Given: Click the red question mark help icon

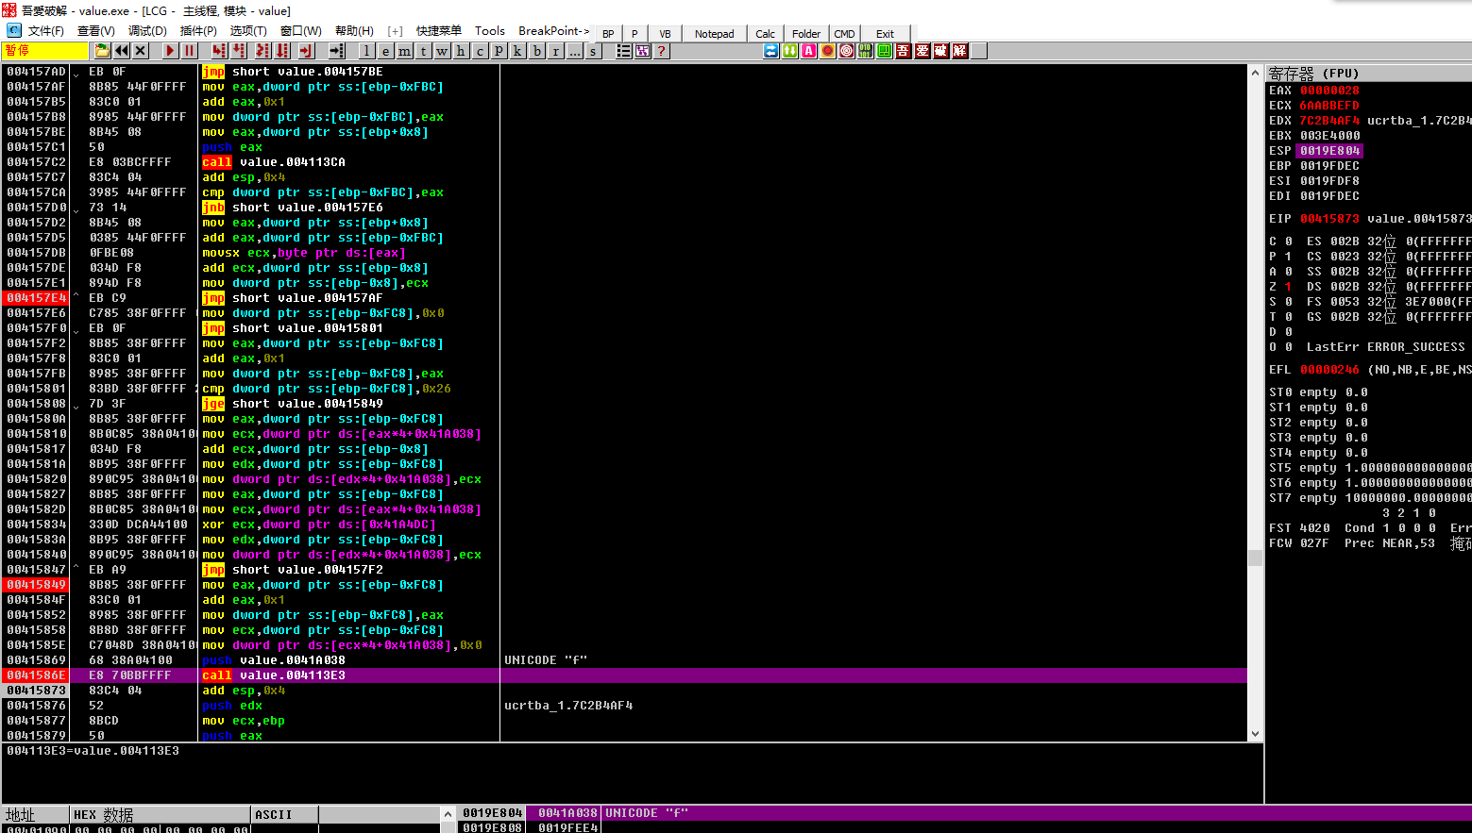Looking at the screenshot, I should point(662,51).
